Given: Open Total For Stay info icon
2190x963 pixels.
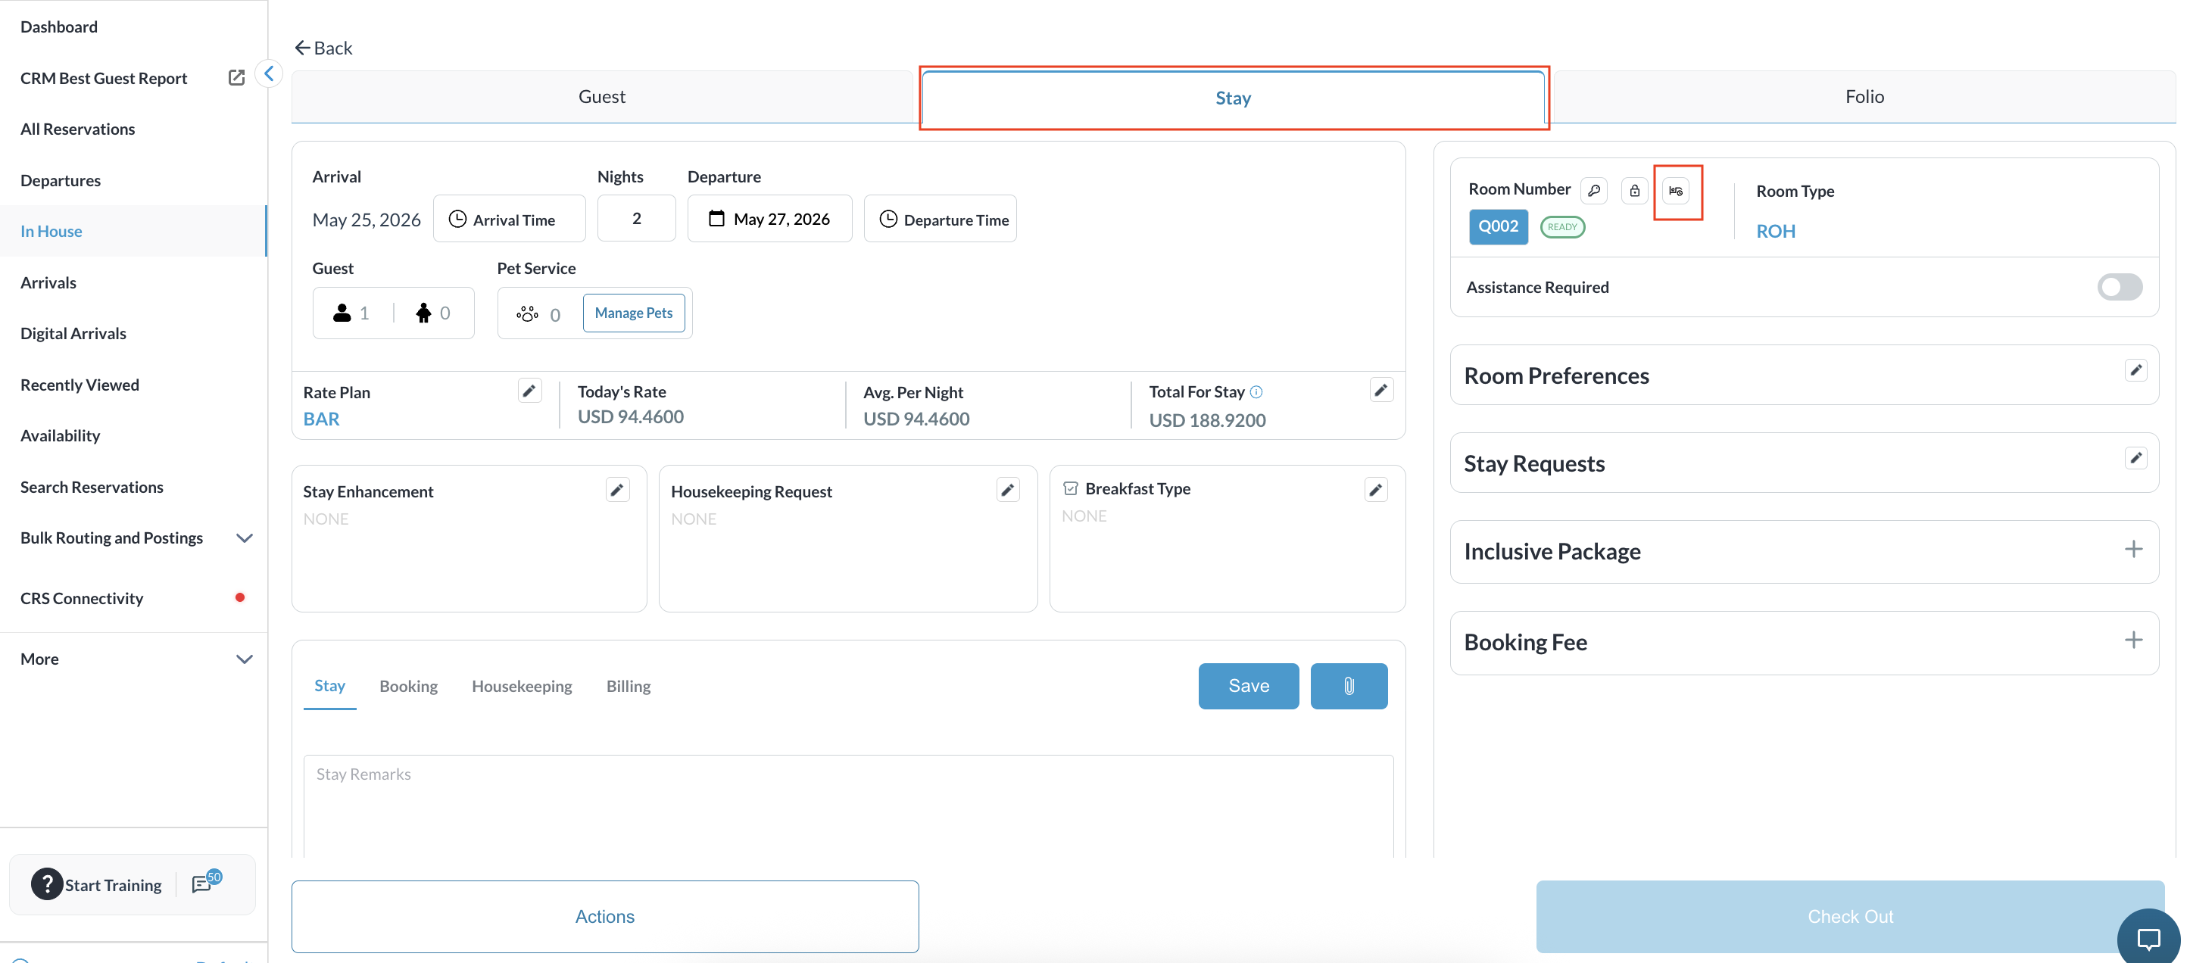Looking at the screenshot, I should (1256, 392).
